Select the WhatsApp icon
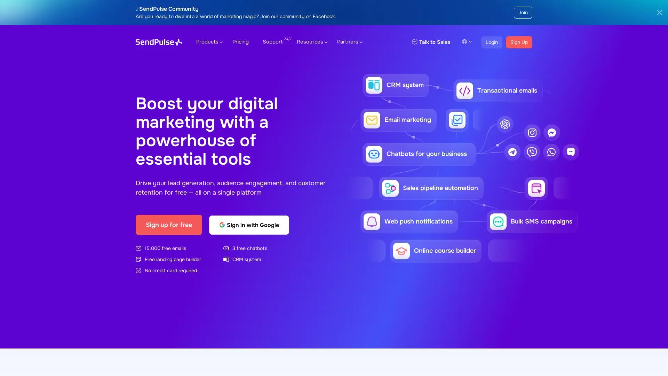Image resolution: width=668 pixels, height=376 pixels. click(x=551, y=152)
